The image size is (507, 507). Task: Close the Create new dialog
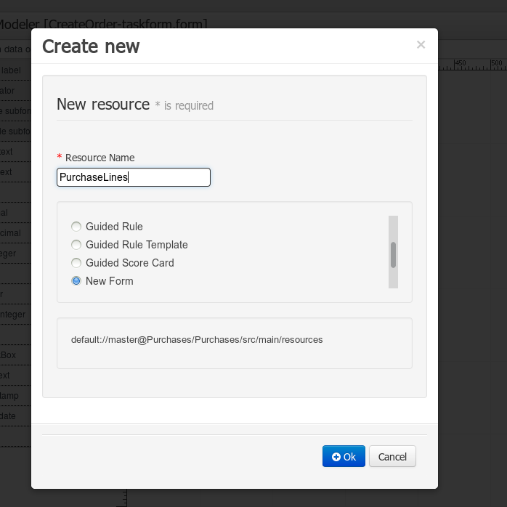421,45
